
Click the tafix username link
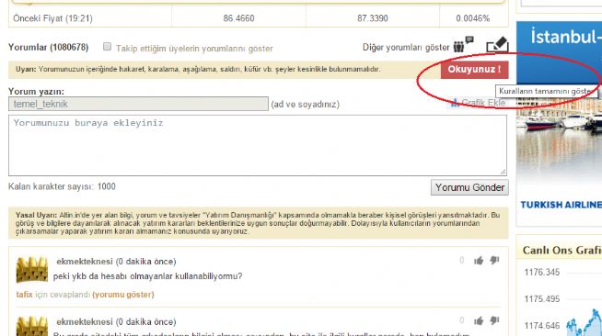tap(24, 295)
